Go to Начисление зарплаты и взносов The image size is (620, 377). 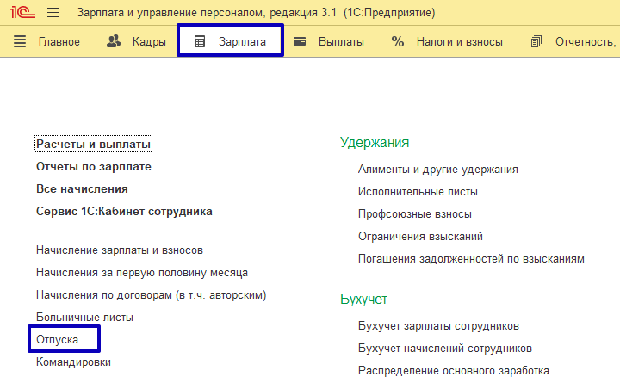pyautogui.click(x=120, y=250)
